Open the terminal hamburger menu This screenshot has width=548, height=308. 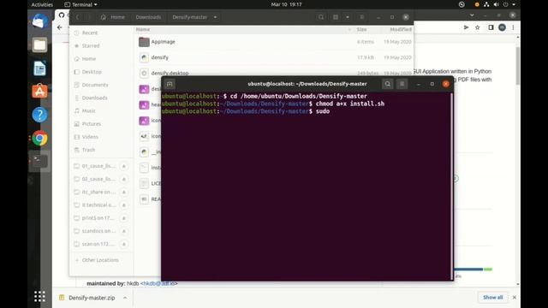click(402, 84)
